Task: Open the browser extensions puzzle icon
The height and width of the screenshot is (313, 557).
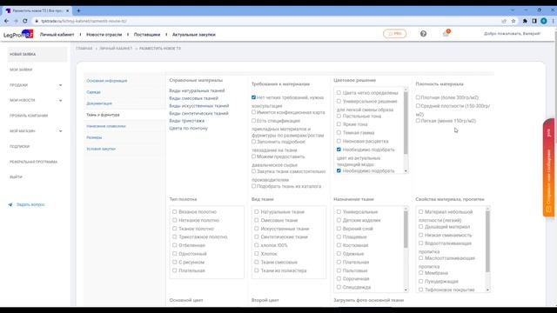Action: (x=525, y=21)
